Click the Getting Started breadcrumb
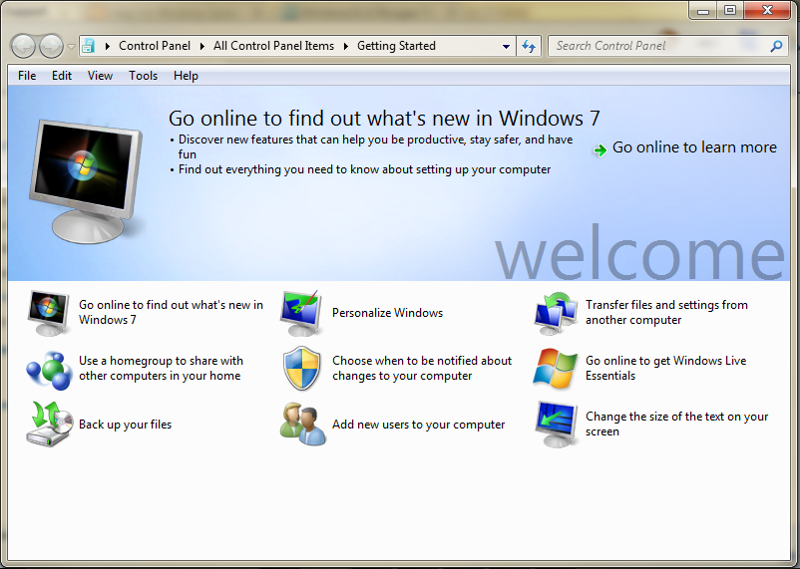 pyautogui.click(x=396, y=46)
